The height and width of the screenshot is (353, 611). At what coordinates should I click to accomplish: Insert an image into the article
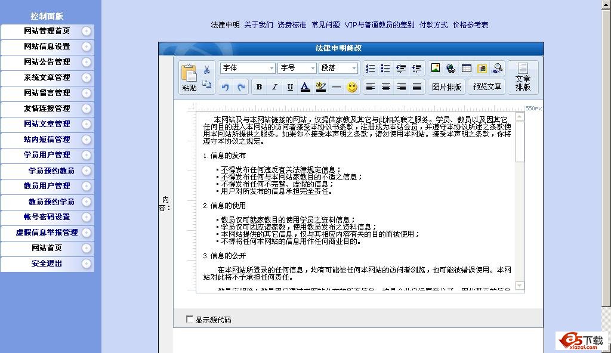click(435, 68)
